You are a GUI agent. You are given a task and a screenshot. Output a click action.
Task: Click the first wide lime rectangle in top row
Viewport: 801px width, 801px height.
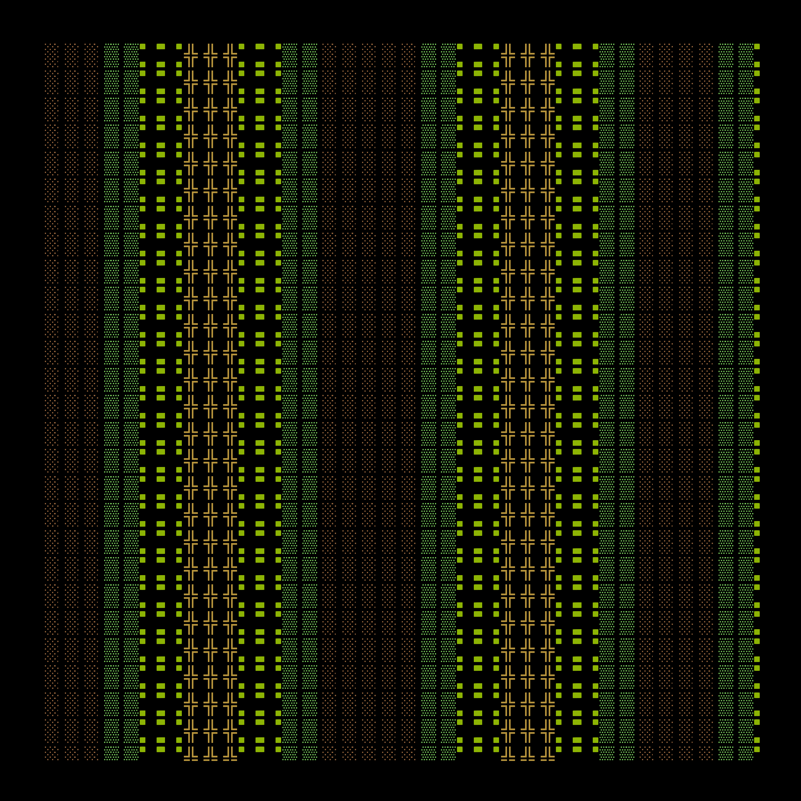tap(161, 46)
